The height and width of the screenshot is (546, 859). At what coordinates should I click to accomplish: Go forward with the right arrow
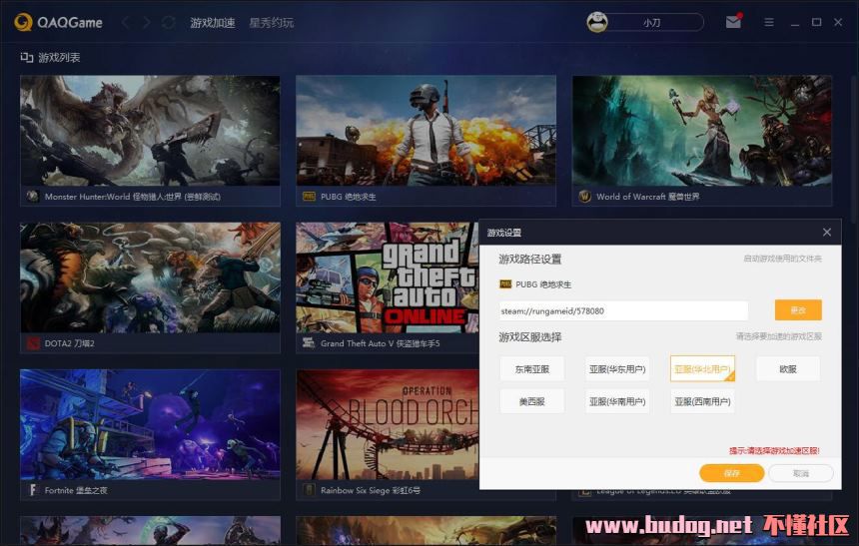point(146,22)
